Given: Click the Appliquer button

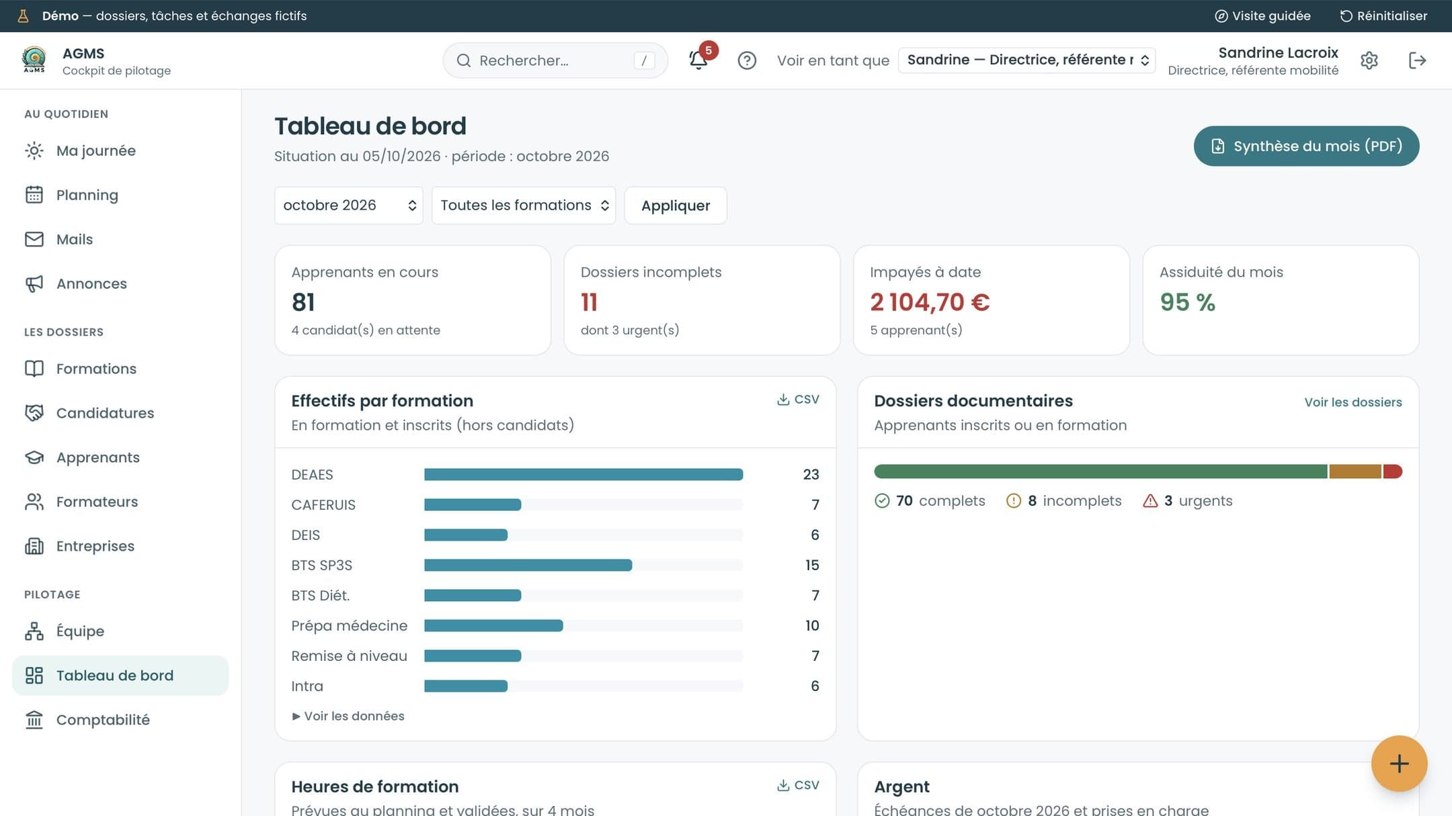Looking at the screenshot, I should (x=676, y=206).
